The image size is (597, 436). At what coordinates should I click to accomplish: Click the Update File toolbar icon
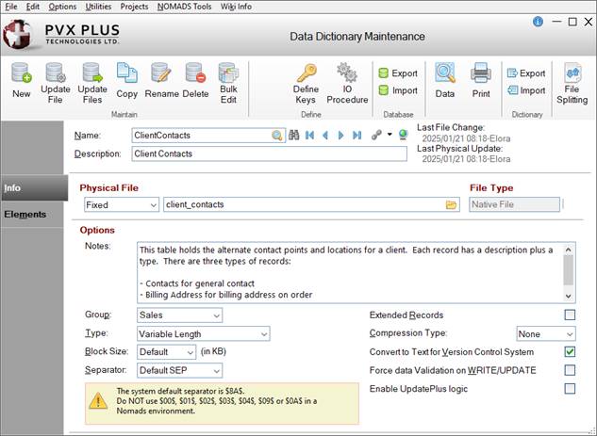56,75
